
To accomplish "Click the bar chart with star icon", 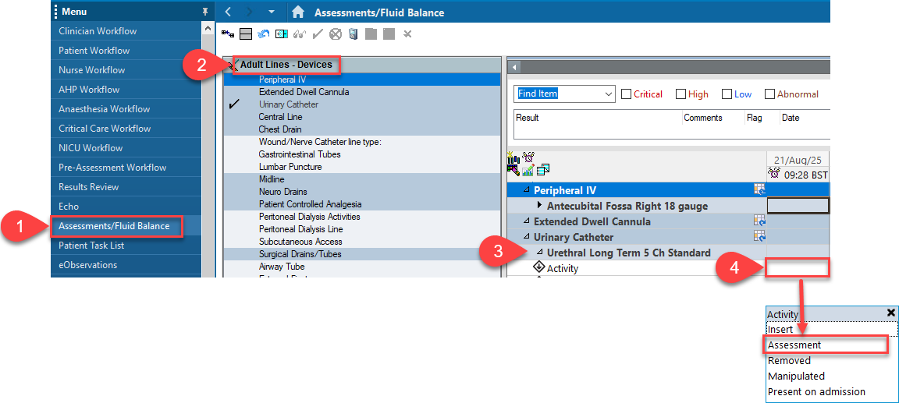I will (x=513, y=157).
